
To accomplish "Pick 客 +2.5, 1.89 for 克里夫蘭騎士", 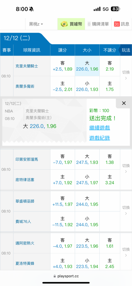I will coord(62,66).
